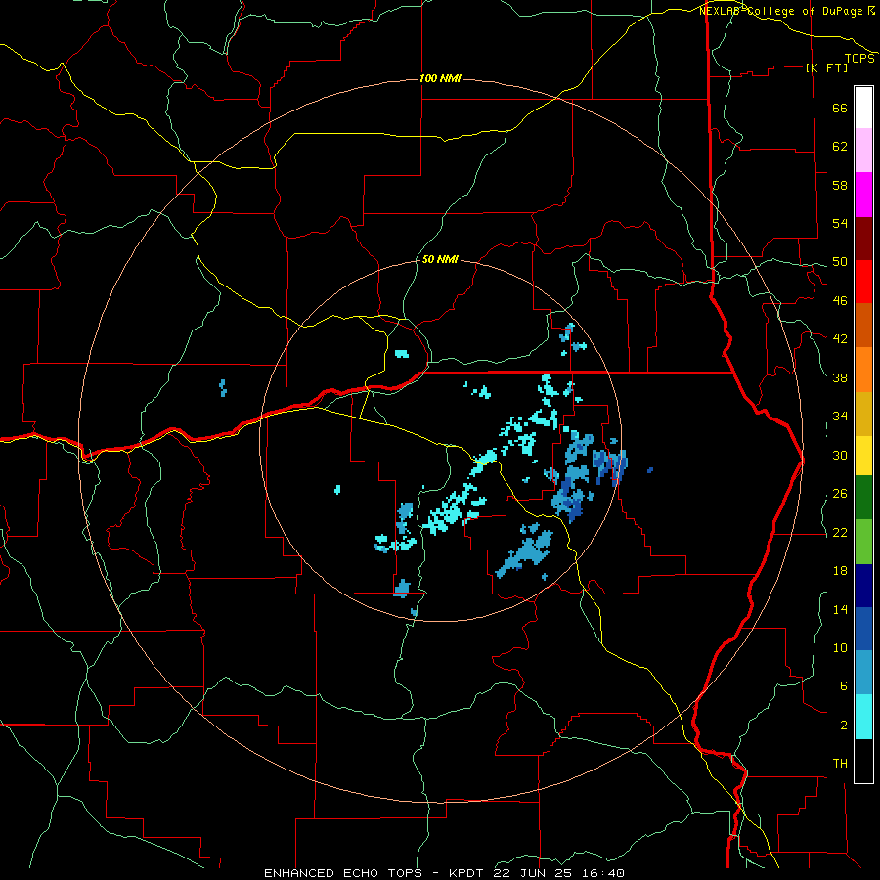Image resolution: width=880 pixels, height=880 pixels.
Task: Select the light pink legend swatch
Action: [x=863, y=151]
